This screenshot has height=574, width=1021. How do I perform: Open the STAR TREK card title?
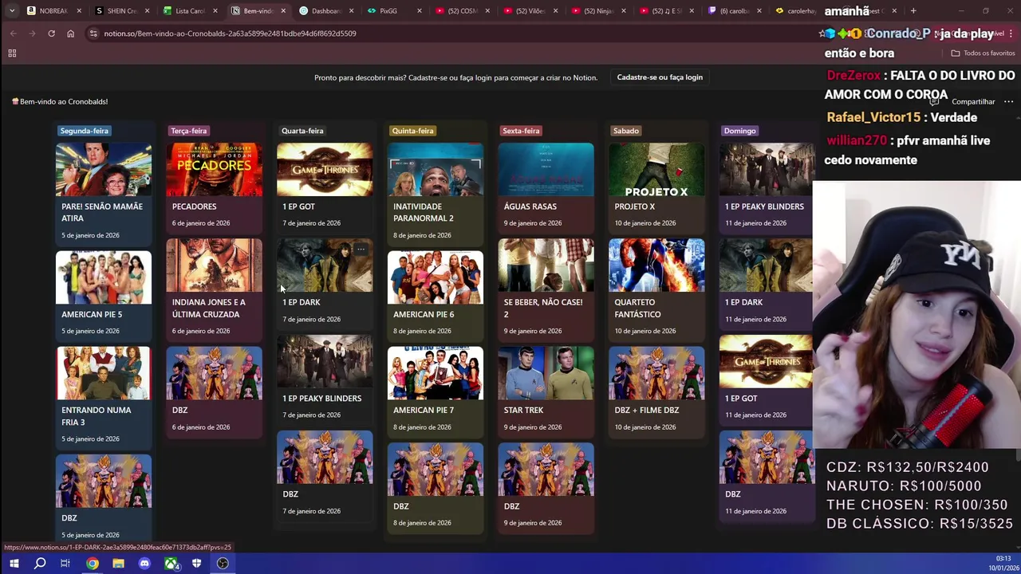coord(523,410)
